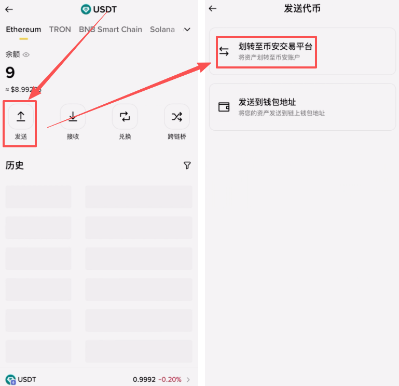Toggle balance visibility eye icon
The height and width of the screenshot is (386, 399).
coord(26,54)
